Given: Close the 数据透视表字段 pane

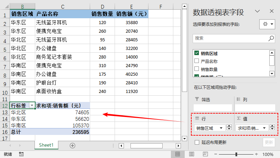Looking at the screenshot, I should pos(272,11).
